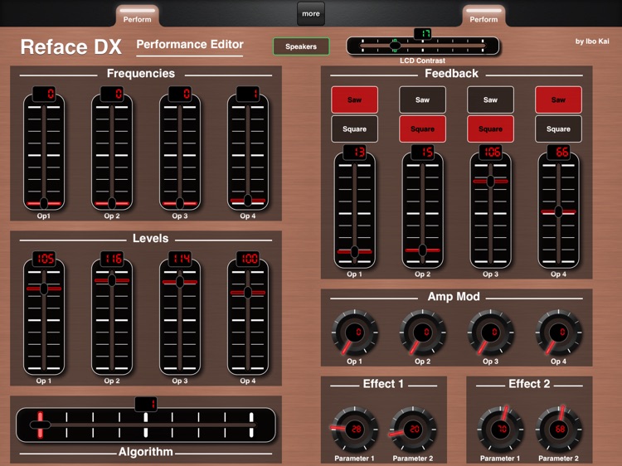
Task: Click the Amp Mod Op 1 knob
Action: point(354,333)
